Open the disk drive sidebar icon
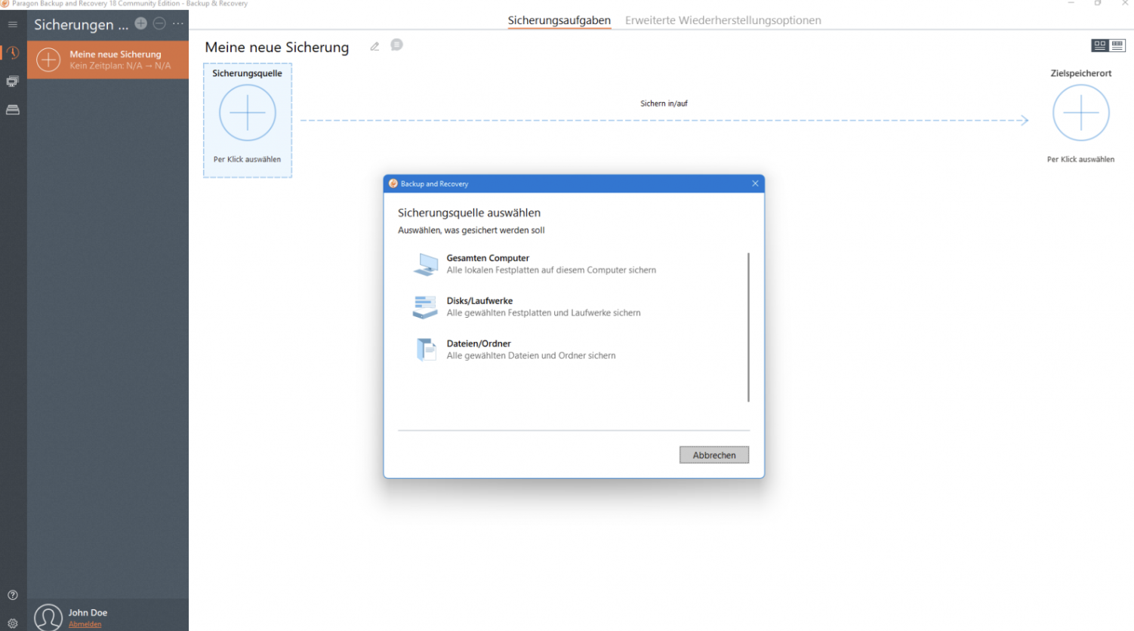Screen dimensions: 1134x631 tap(13, 110)
